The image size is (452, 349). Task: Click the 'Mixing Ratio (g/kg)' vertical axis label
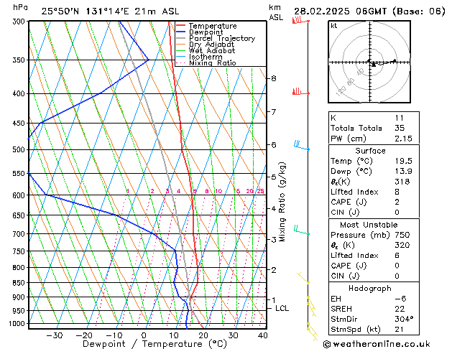[282, 202]
